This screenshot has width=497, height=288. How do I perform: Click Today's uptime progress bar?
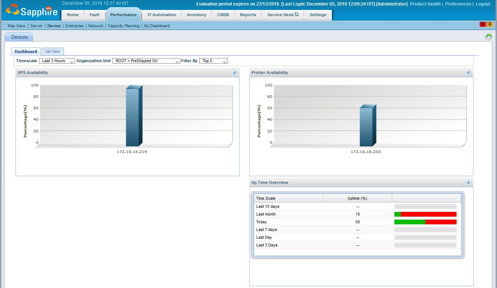(425, 222)
